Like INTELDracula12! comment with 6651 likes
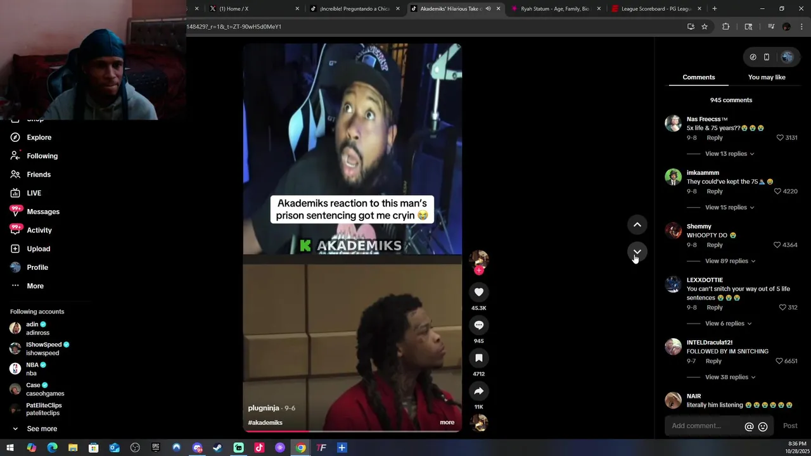This screenshot has width=811, height=456. (x=779, y=361)
